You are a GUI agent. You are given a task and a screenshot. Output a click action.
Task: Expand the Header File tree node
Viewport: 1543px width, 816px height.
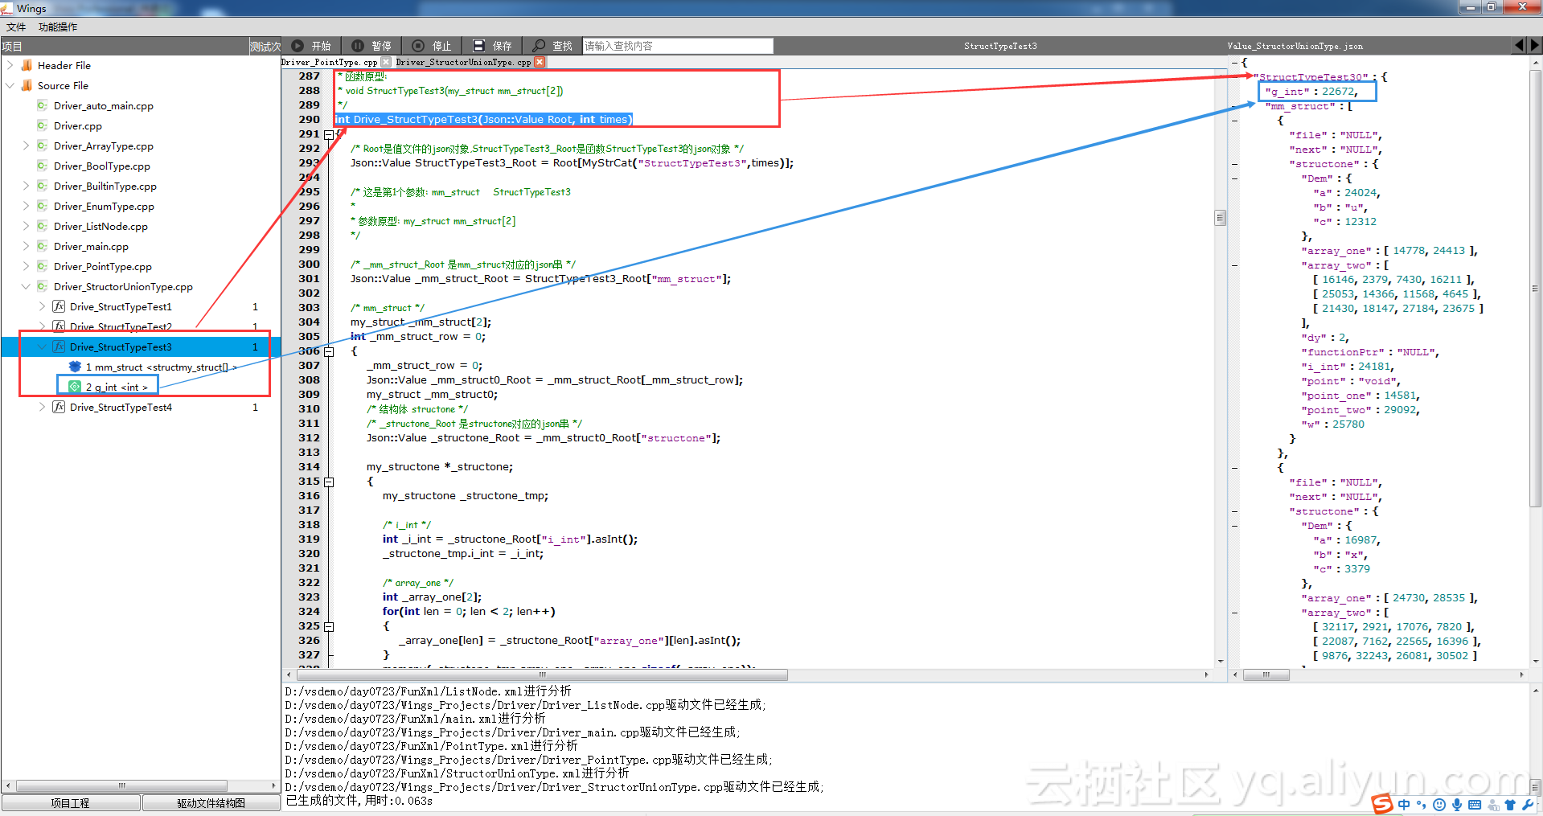[x=10, y=65]
